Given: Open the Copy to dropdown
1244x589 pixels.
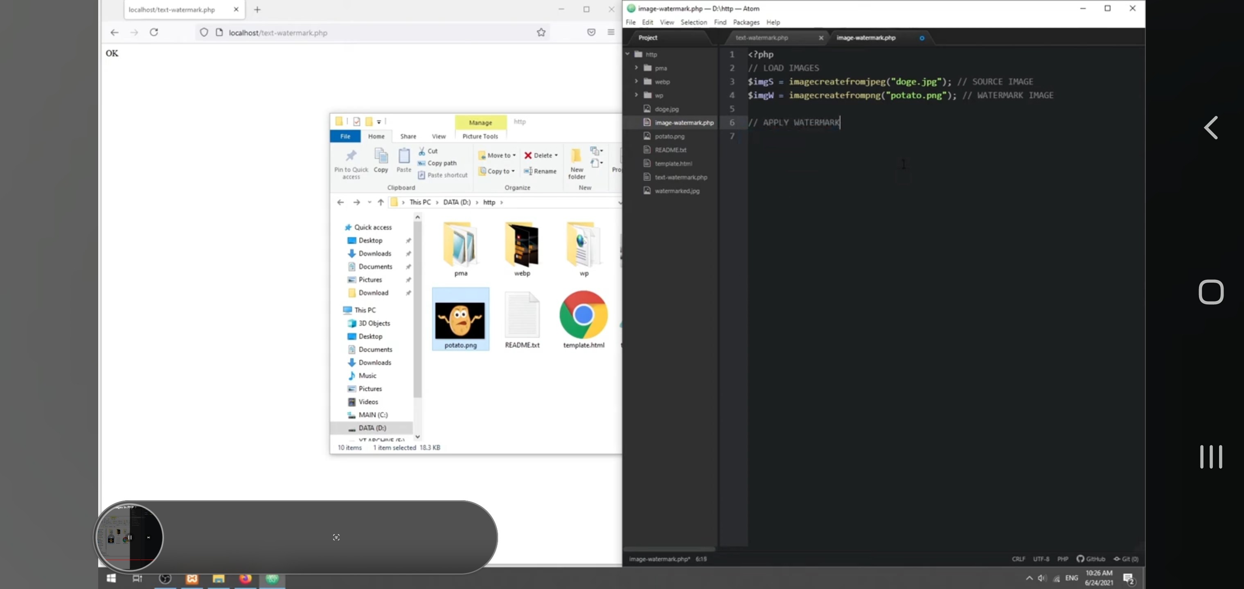Looking at the screenshot, I should (496, 171).
